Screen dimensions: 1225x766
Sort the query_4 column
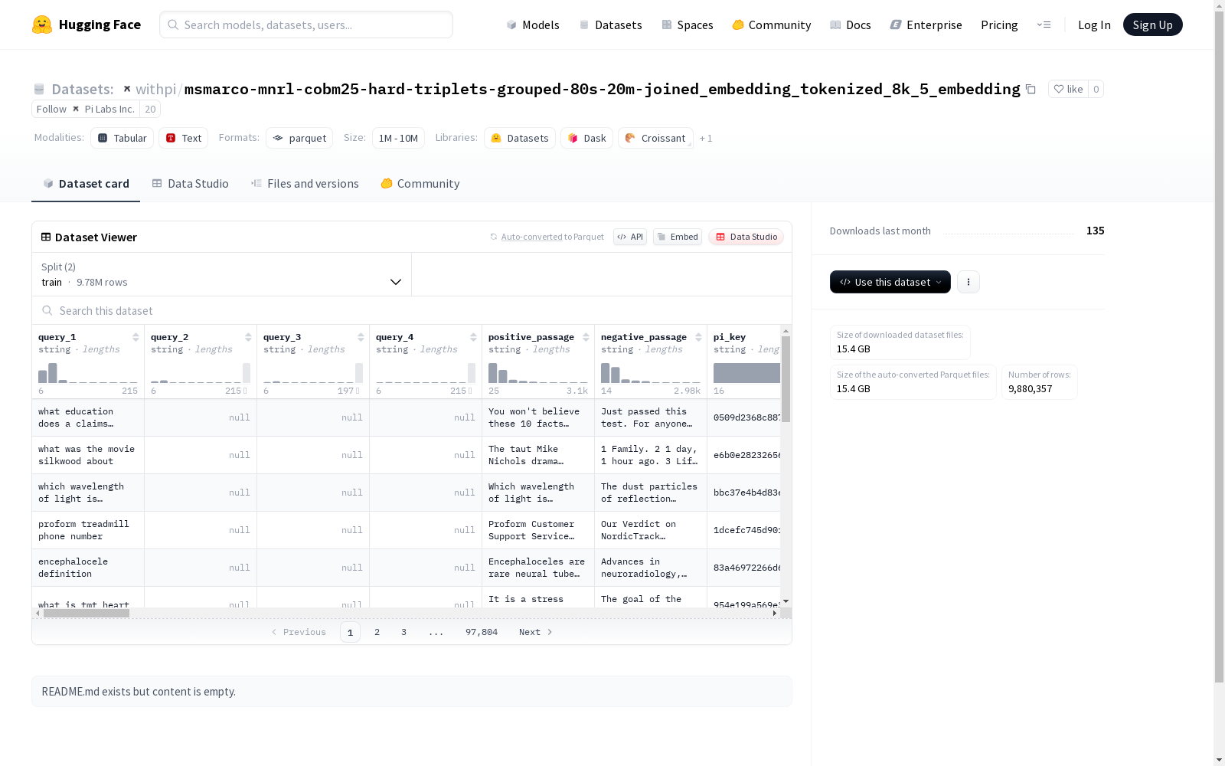473,337
